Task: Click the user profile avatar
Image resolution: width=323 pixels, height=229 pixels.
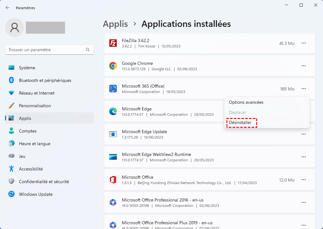Action: click(15, 28)
